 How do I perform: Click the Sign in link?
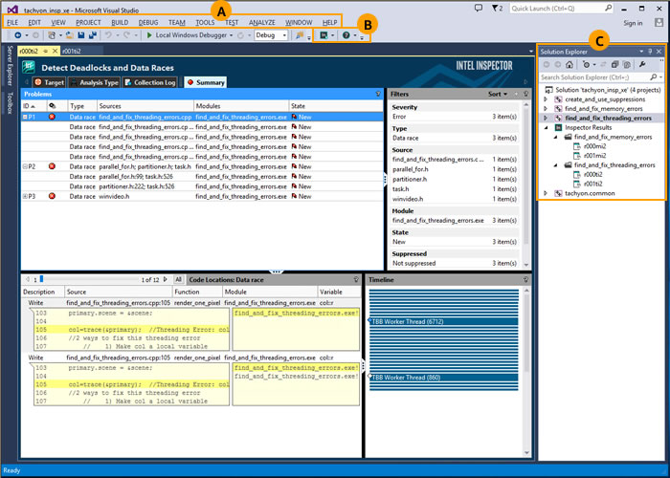(x=633, y=23)
